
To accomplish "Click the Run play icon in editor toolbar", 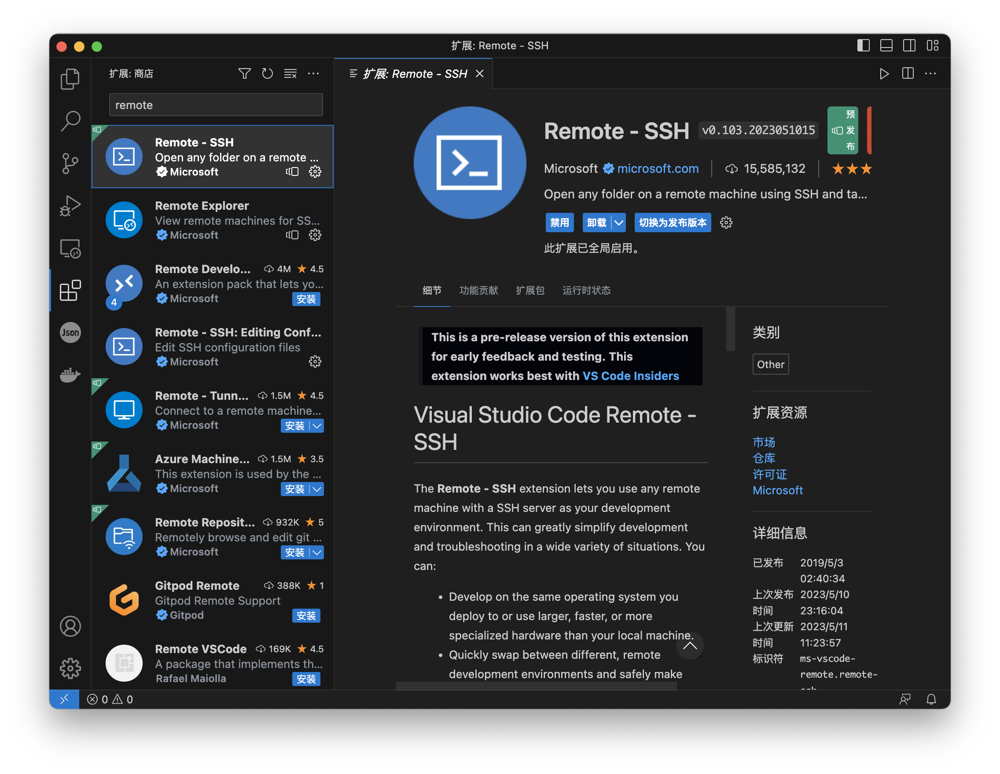I will coord(884,73).
